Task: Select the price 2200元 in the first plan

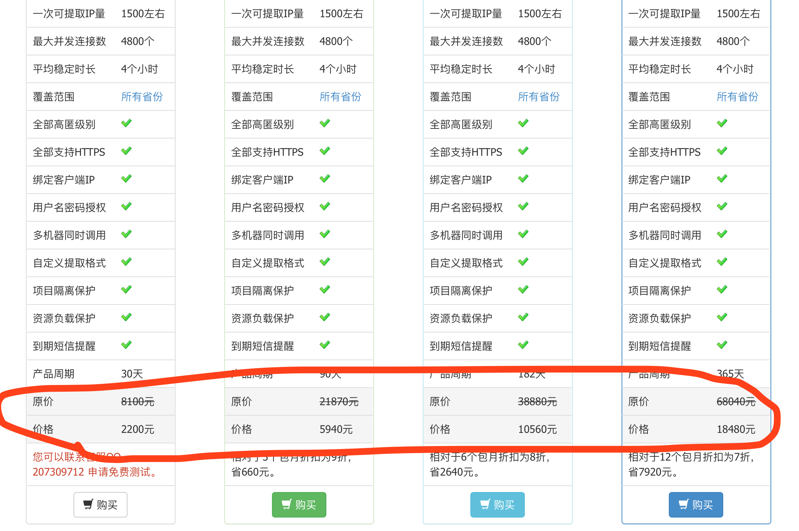Action: 138,429
